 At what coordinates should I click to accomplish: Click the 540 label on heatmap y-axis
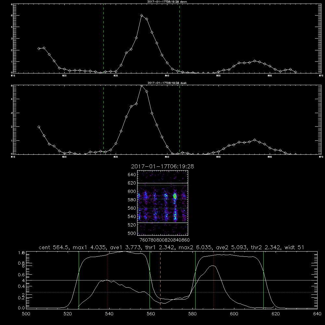pyautogui.click(x=132, y=216)
